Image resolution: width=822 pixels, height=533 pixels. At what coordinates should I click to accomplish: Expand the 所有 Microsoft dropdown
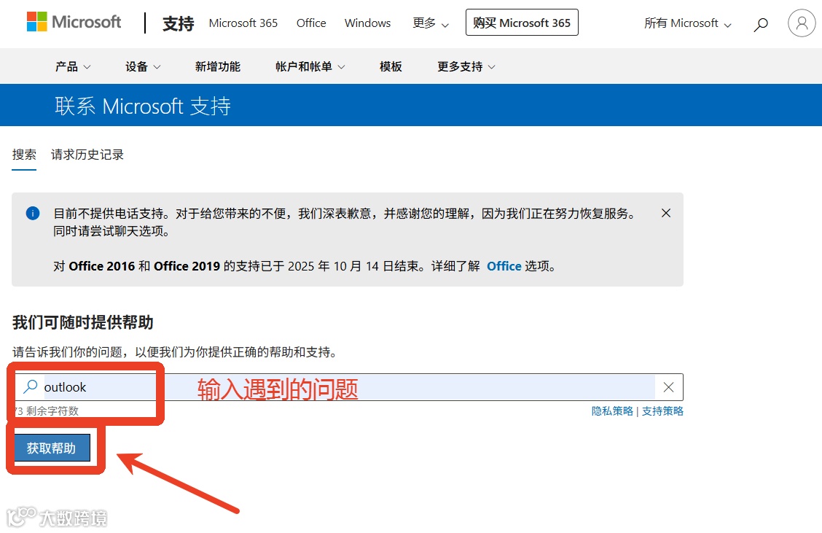pos(687,23)
